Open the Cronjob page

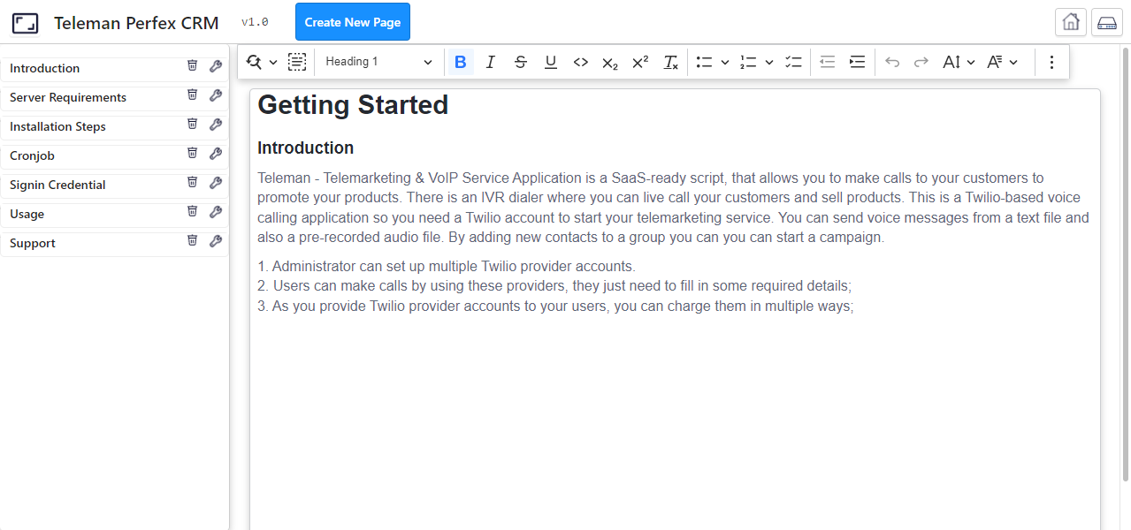point(32,155)
